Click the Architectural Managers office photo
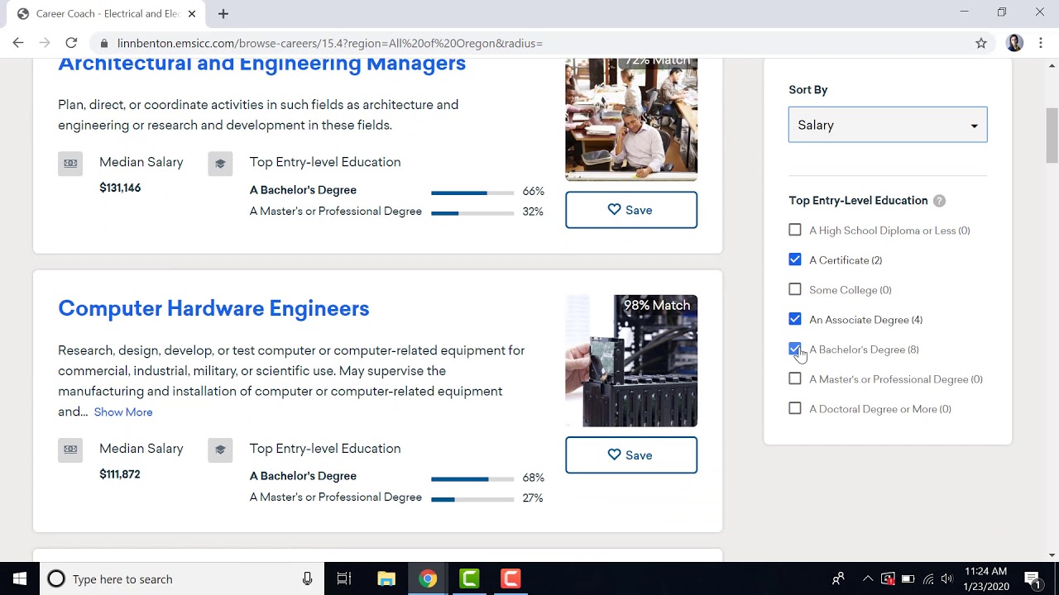This screenshot has height=595, width=1059. tap(631, 120)
